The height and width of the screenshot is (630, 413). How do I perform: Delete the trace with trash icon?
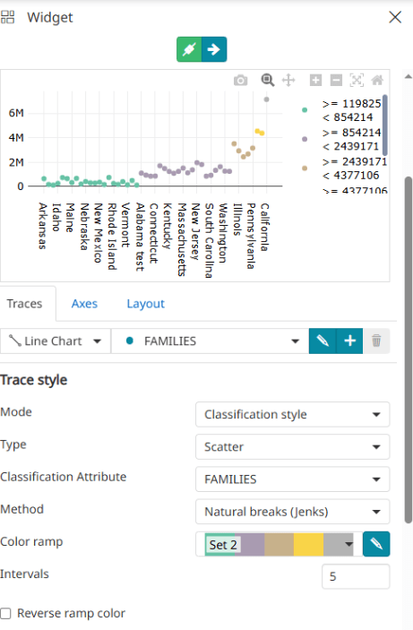coord(376,341)
